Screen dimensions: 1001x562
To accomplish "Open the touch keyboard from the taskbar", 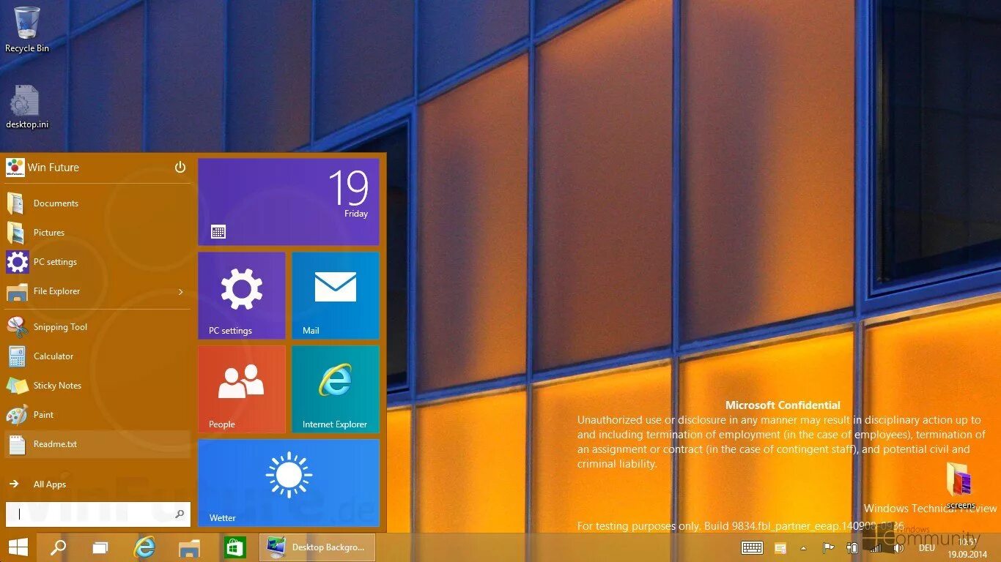I will (752, 548).
